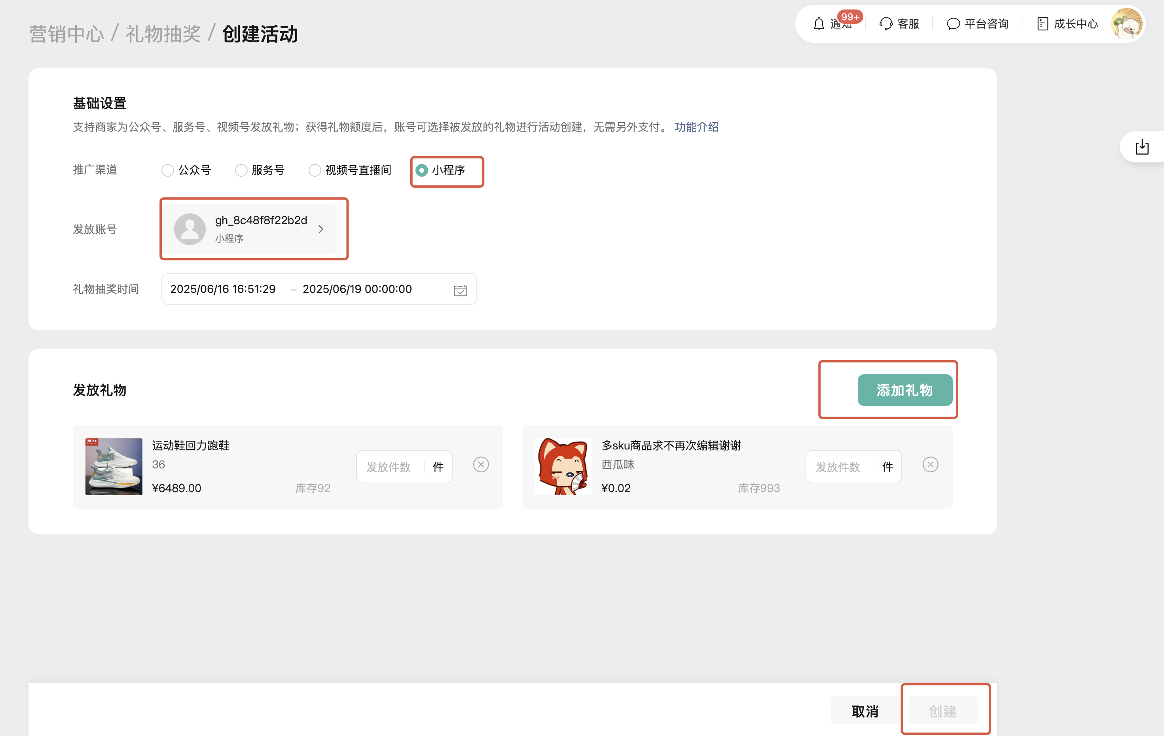Click the user avatar picture
This screenshot has width=1164, height=736.
(x=1127, y=23)
